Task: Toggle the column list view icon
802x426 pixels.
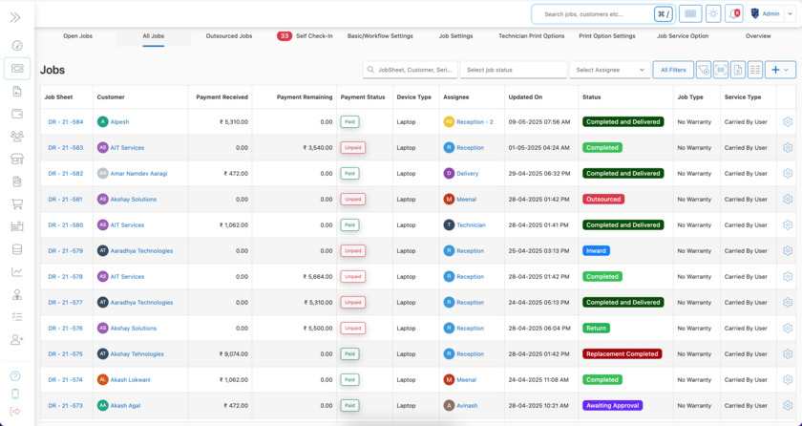Action: (x=755, y=70)
